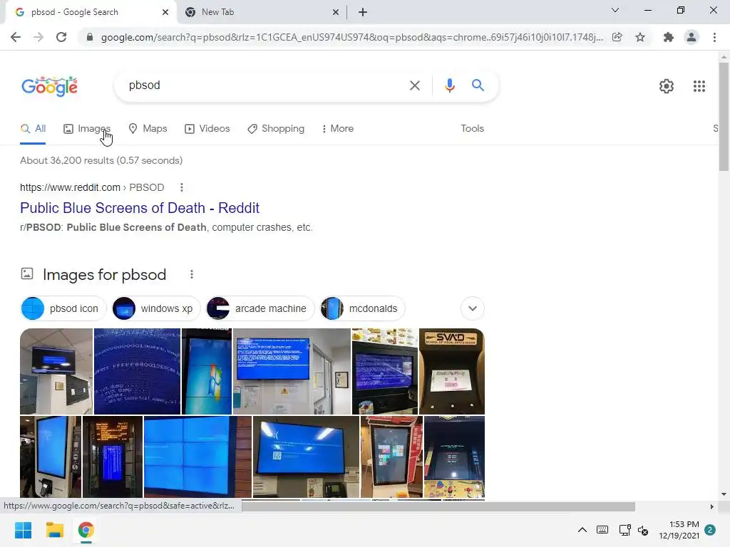Show hidden system tray icons
The width and height of the screenshot is (730, 547).
pyautogui.click(x=582, y=530)
